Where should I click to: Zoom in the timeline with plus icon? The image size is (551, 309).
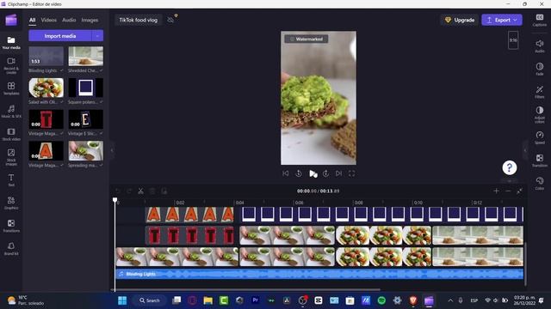point(496,191)
